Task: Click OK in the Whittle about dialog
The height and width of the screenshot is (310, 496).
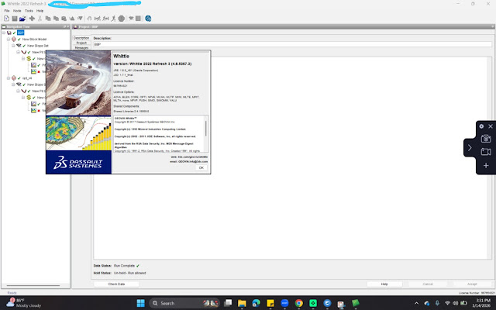Action: pos(201,168)
